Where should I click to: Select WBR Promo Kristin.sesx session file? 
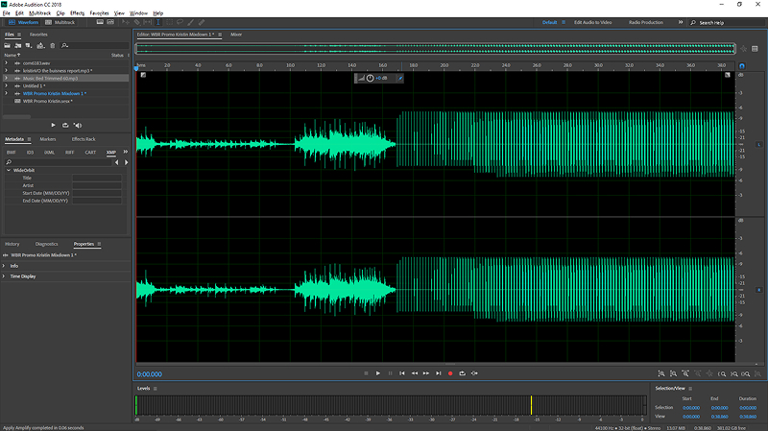[x=47, y=101]
